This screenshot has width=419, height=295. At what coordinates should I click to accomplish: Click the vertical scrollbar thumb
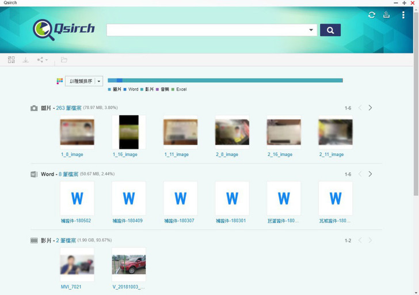(x=416, y=103)
